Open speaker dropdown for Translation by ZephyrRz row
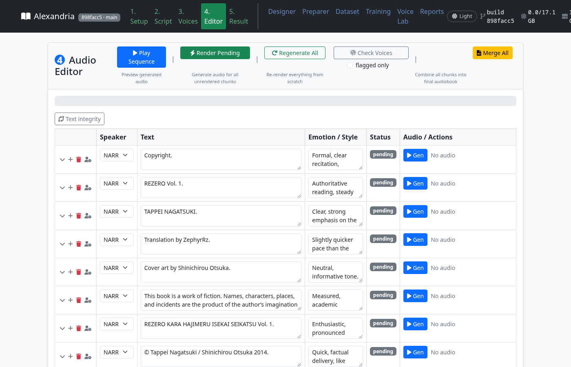 [117, 240]
